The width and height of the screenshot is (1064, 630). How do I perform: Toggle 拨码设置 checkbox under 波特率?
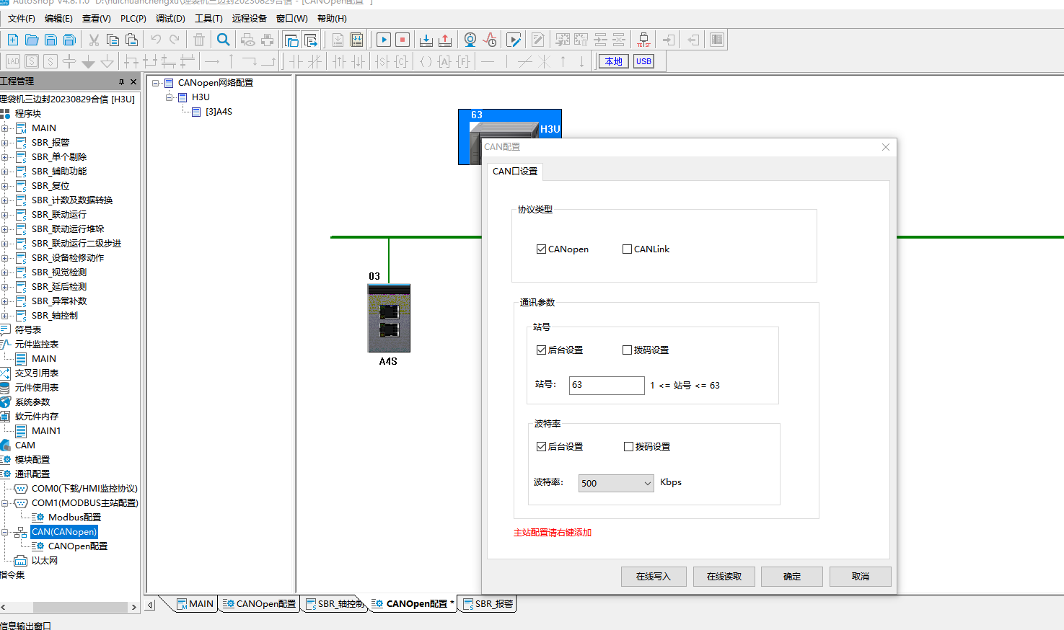point(628,447)
